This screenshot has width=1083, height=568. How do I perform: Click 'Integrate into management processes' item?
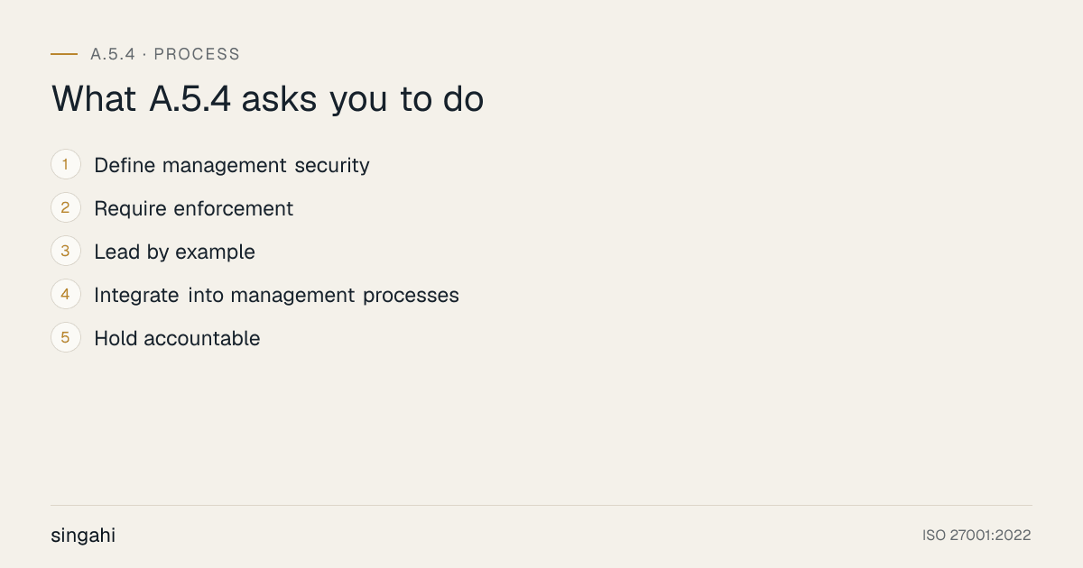(x=277, y=296)
